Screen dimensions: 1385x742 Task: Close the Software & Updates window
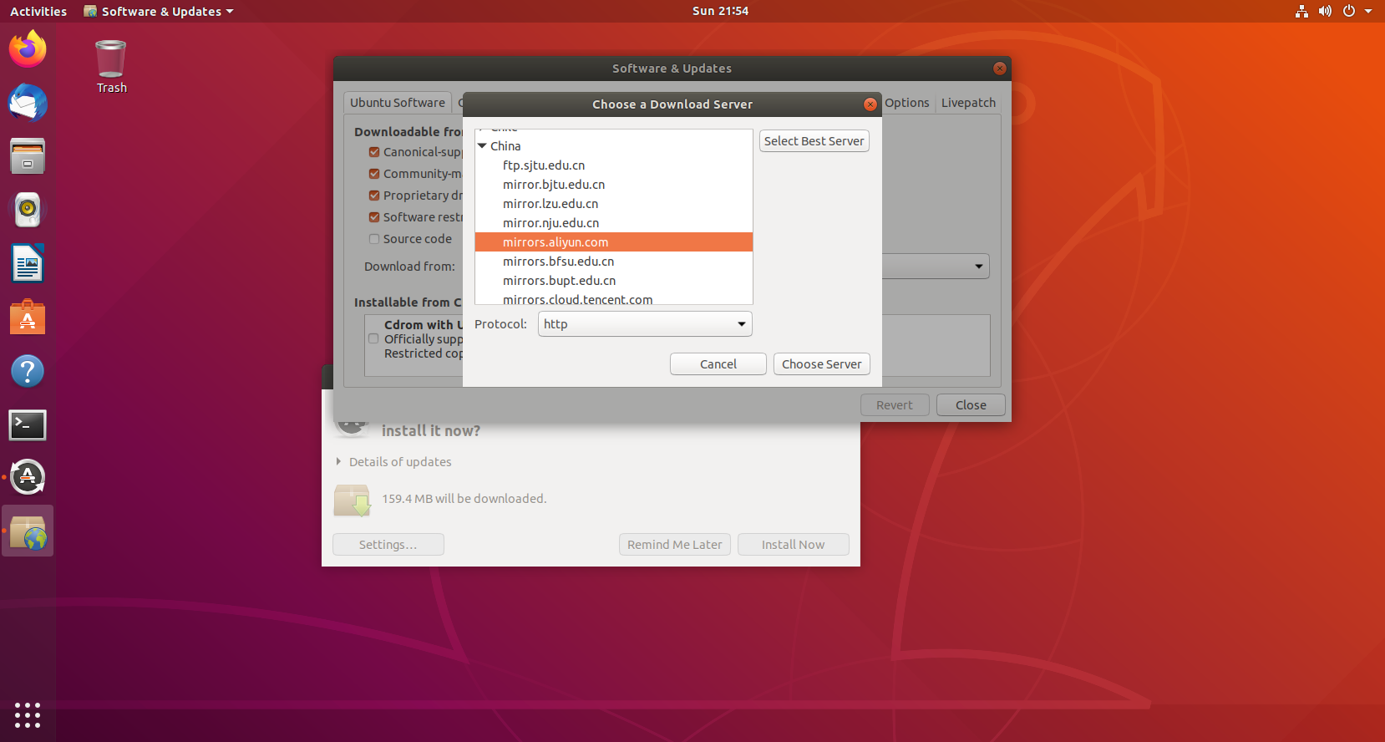[x=1000, y=69]
